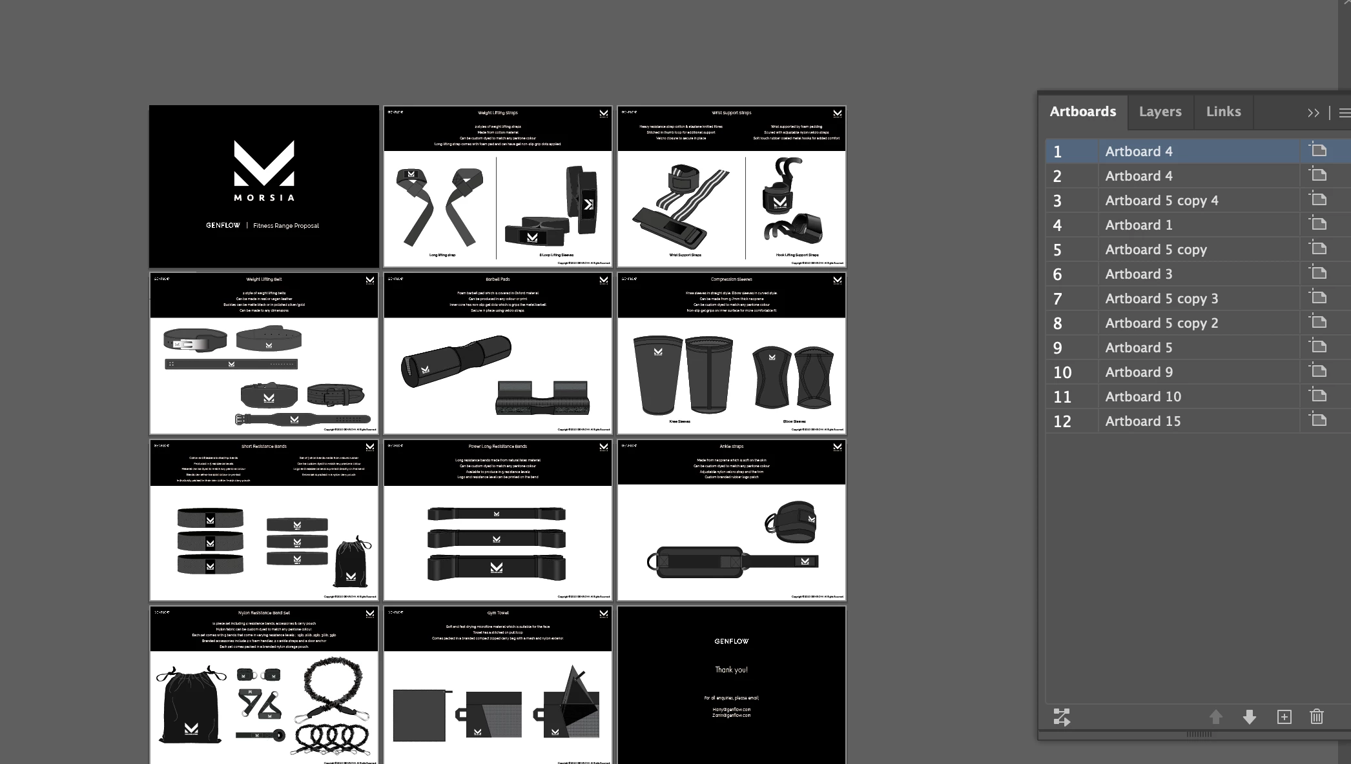Click the New Artboard plus icon
Screen dimensions: 1351x764
pyautogui.click(x=1284, y=717)
